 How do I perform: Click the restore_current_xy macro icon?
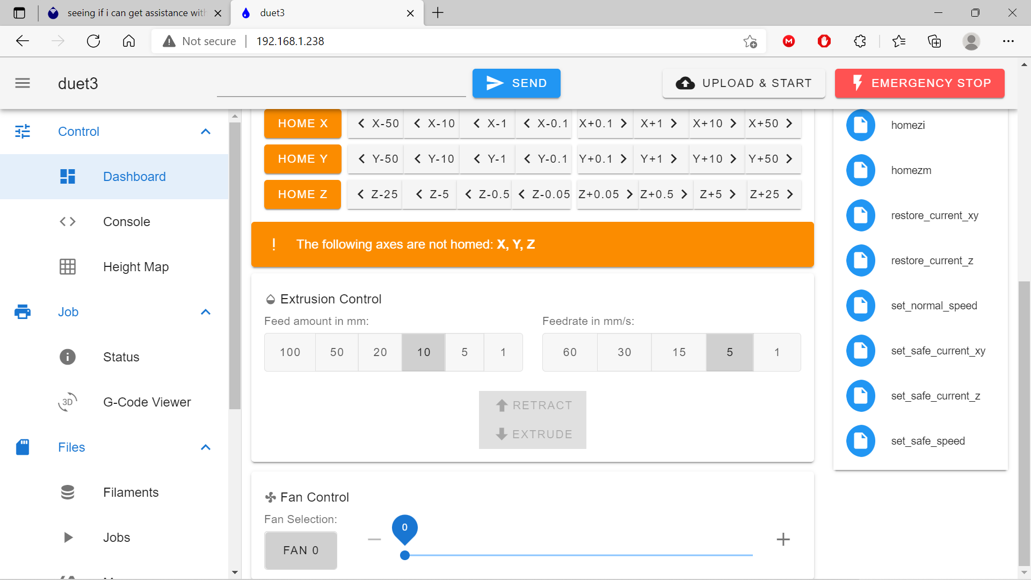point(861,215)
